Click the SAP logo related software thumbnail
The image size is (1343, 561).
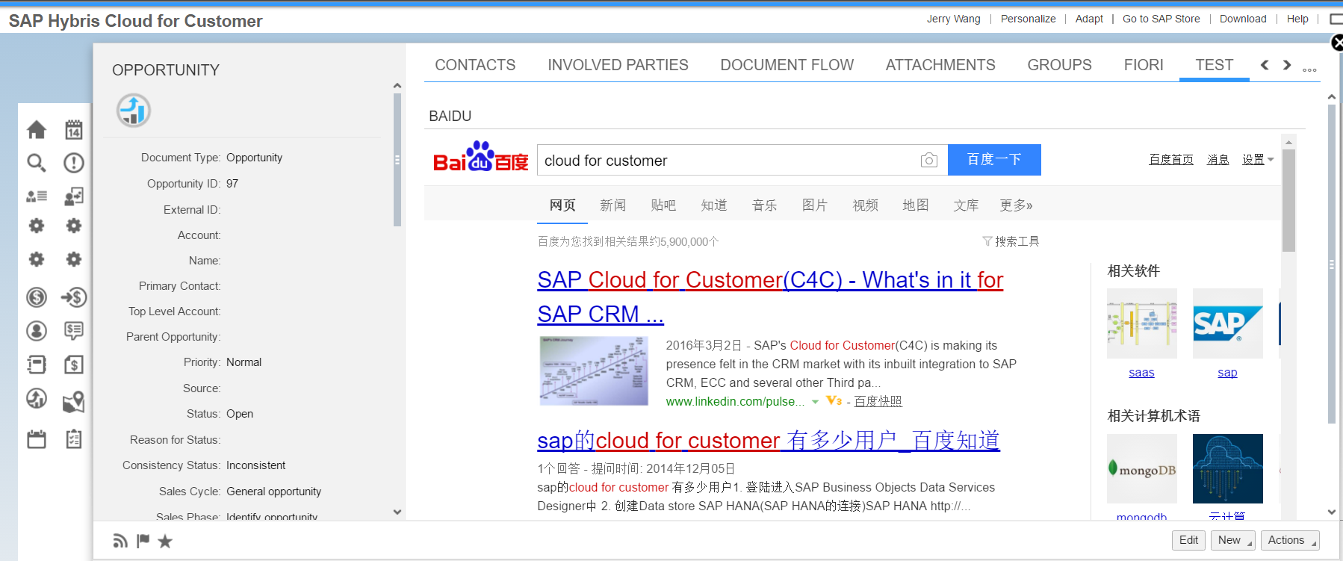[x=1227, y=323]
